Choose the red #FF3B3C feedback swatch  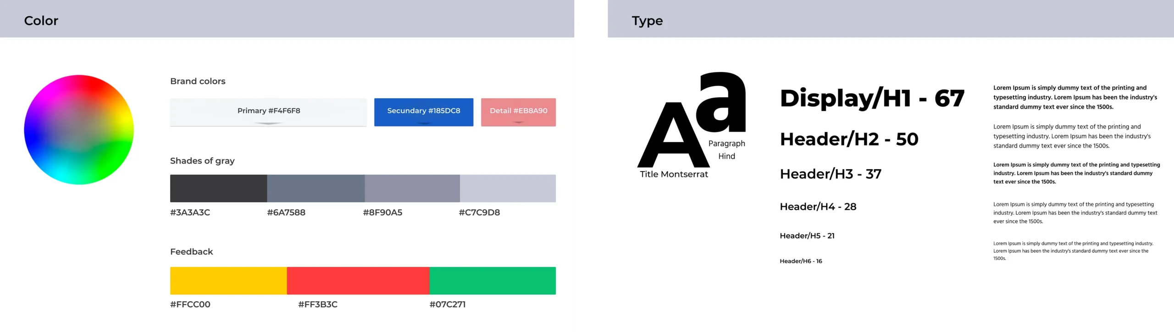point(358,281)
